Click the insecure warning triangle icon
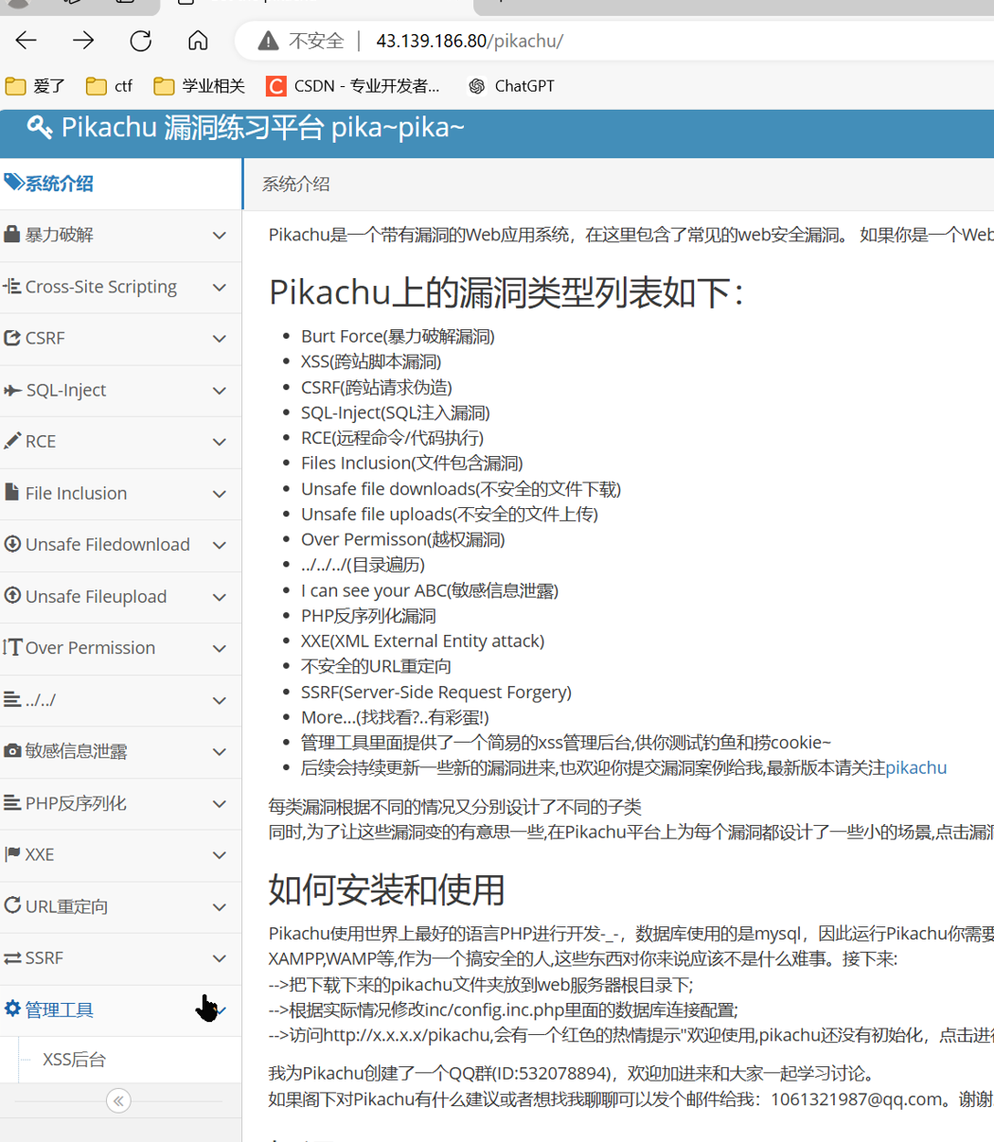 [x=269, y=41]
